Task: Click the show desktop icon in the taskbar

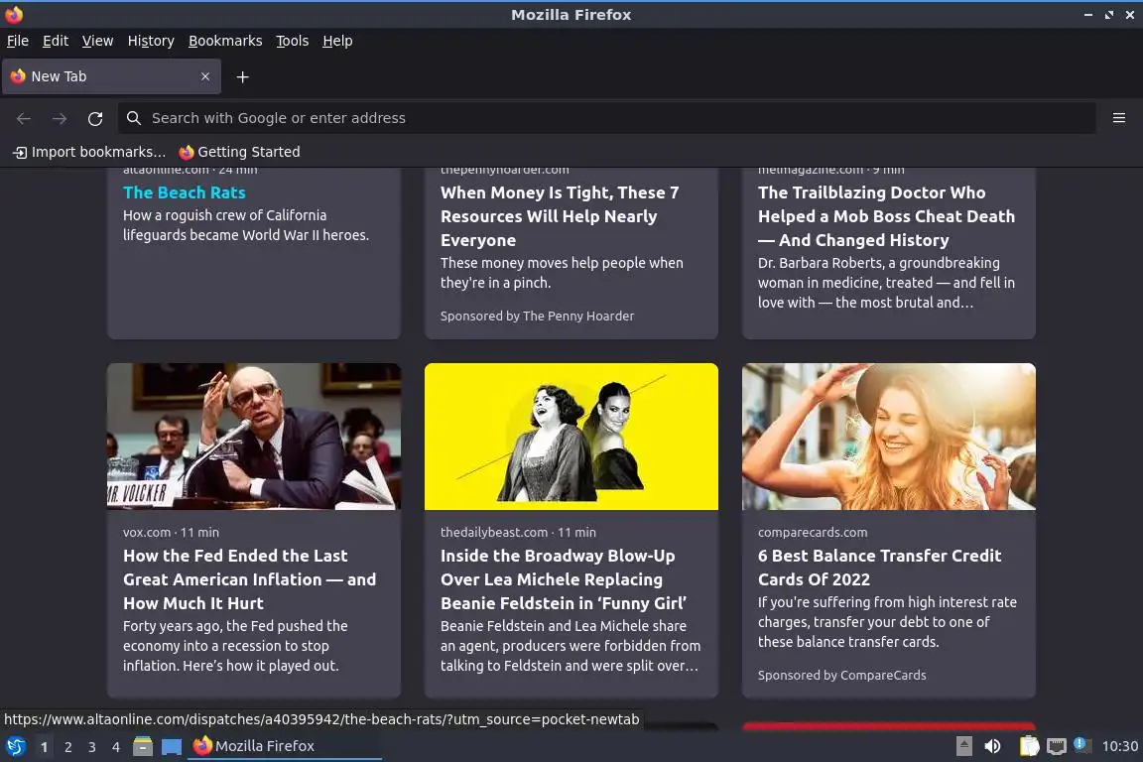Action: click(172, 747)
